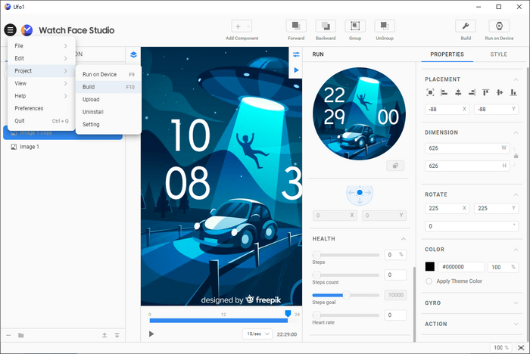Click the Build wrench icon in toolbar
The image size is (530, 354).
pyautogui.click(x=466, y=26)
